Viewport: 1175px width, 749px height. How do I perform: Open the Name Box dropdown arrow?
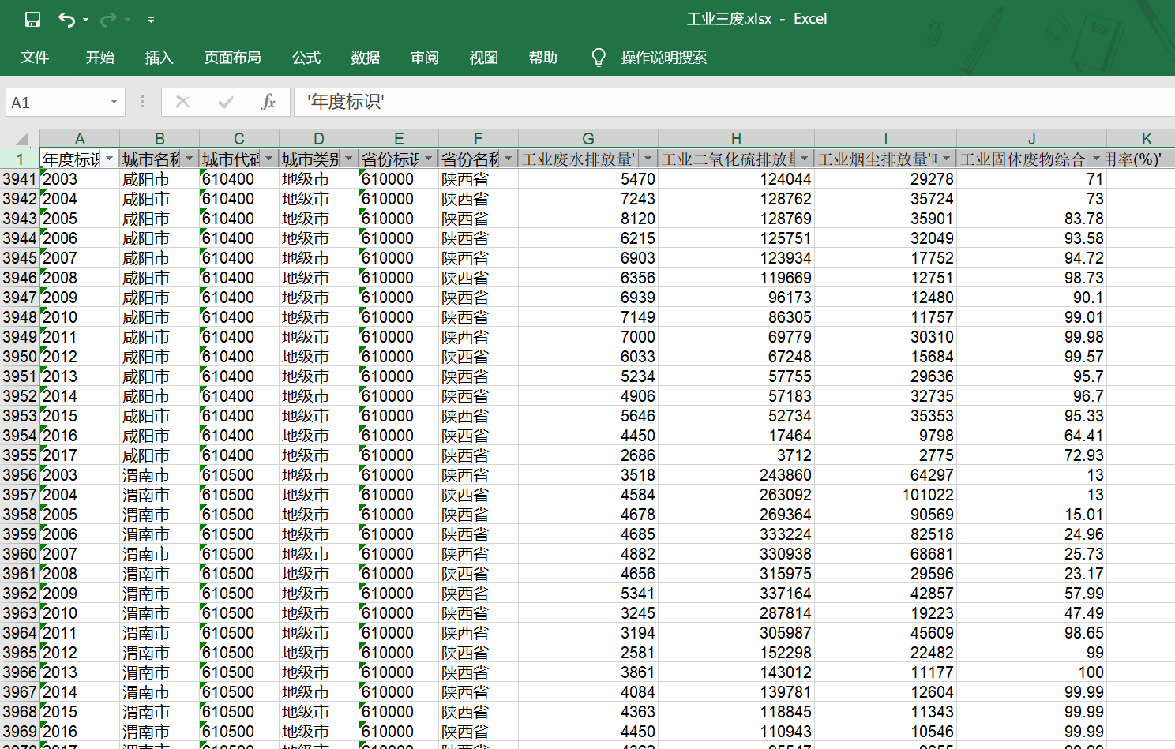click(114, 102)
